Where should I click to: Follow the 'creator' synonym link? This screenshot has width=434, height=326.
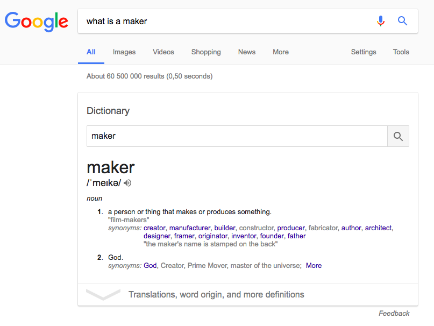[x=154, y=228]
